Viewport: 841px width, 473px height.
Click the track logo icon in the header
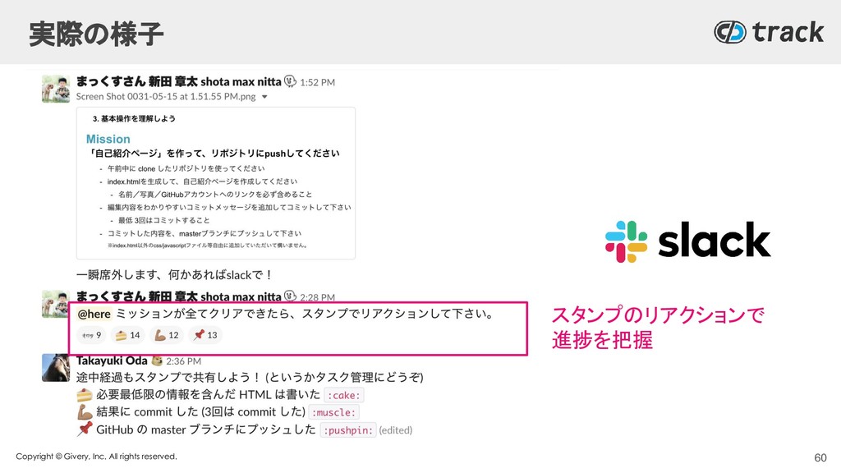coord(730,32)
